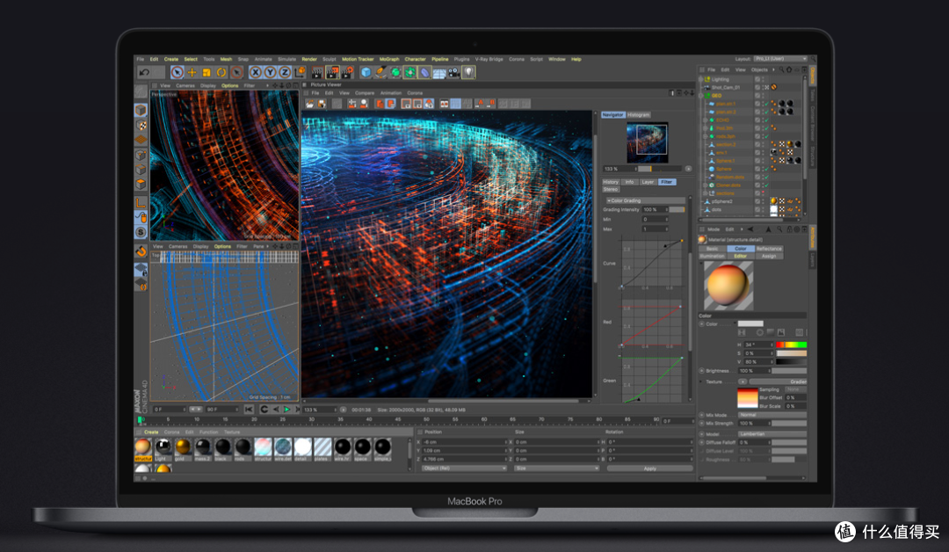Open the Object (Rel) coordinate dropdown

(464, 468)
